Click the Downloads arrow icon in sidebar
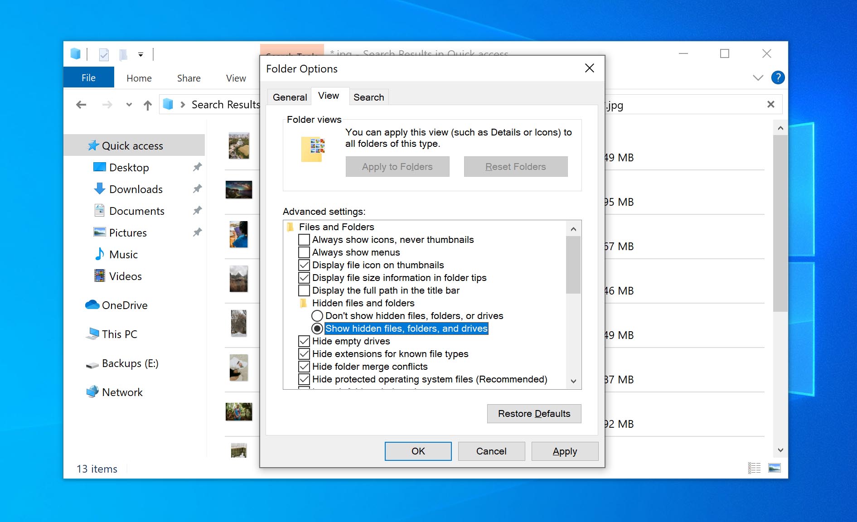Screen dimensions: 857x522 click(x=99, y=188)
